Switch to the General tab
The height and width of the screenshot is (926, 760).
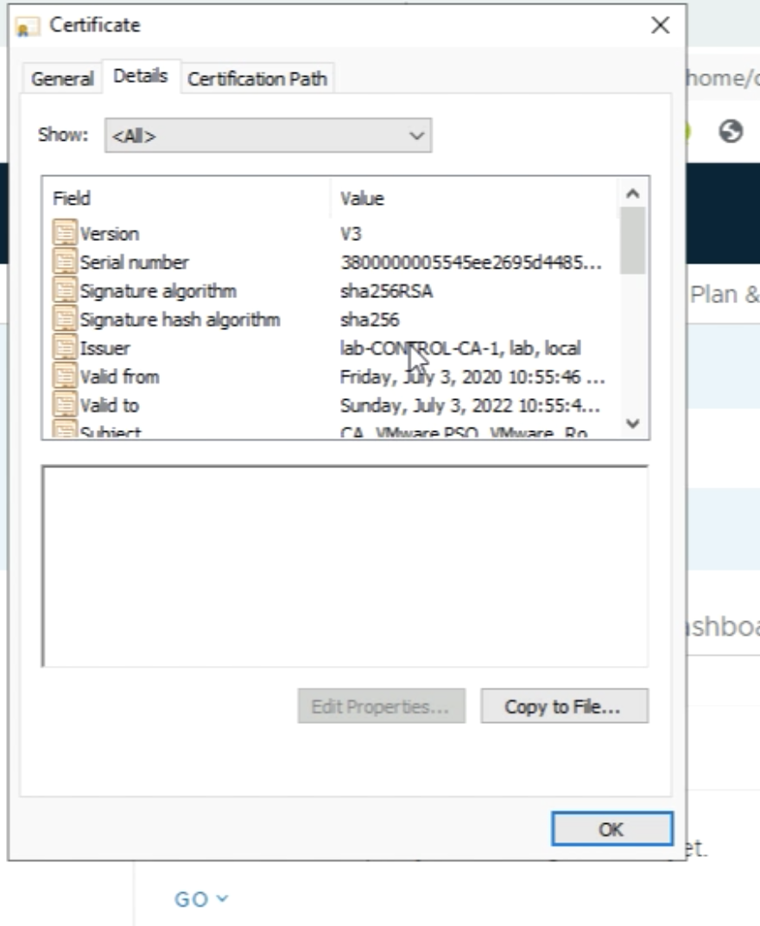pyautogui.click(x=62, y=79)
